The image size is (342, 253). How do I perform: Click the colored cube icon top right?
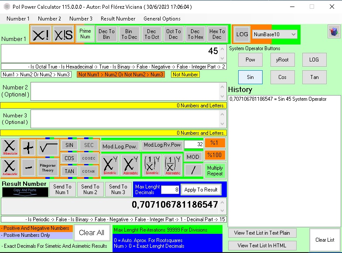[x=334, y=32]
